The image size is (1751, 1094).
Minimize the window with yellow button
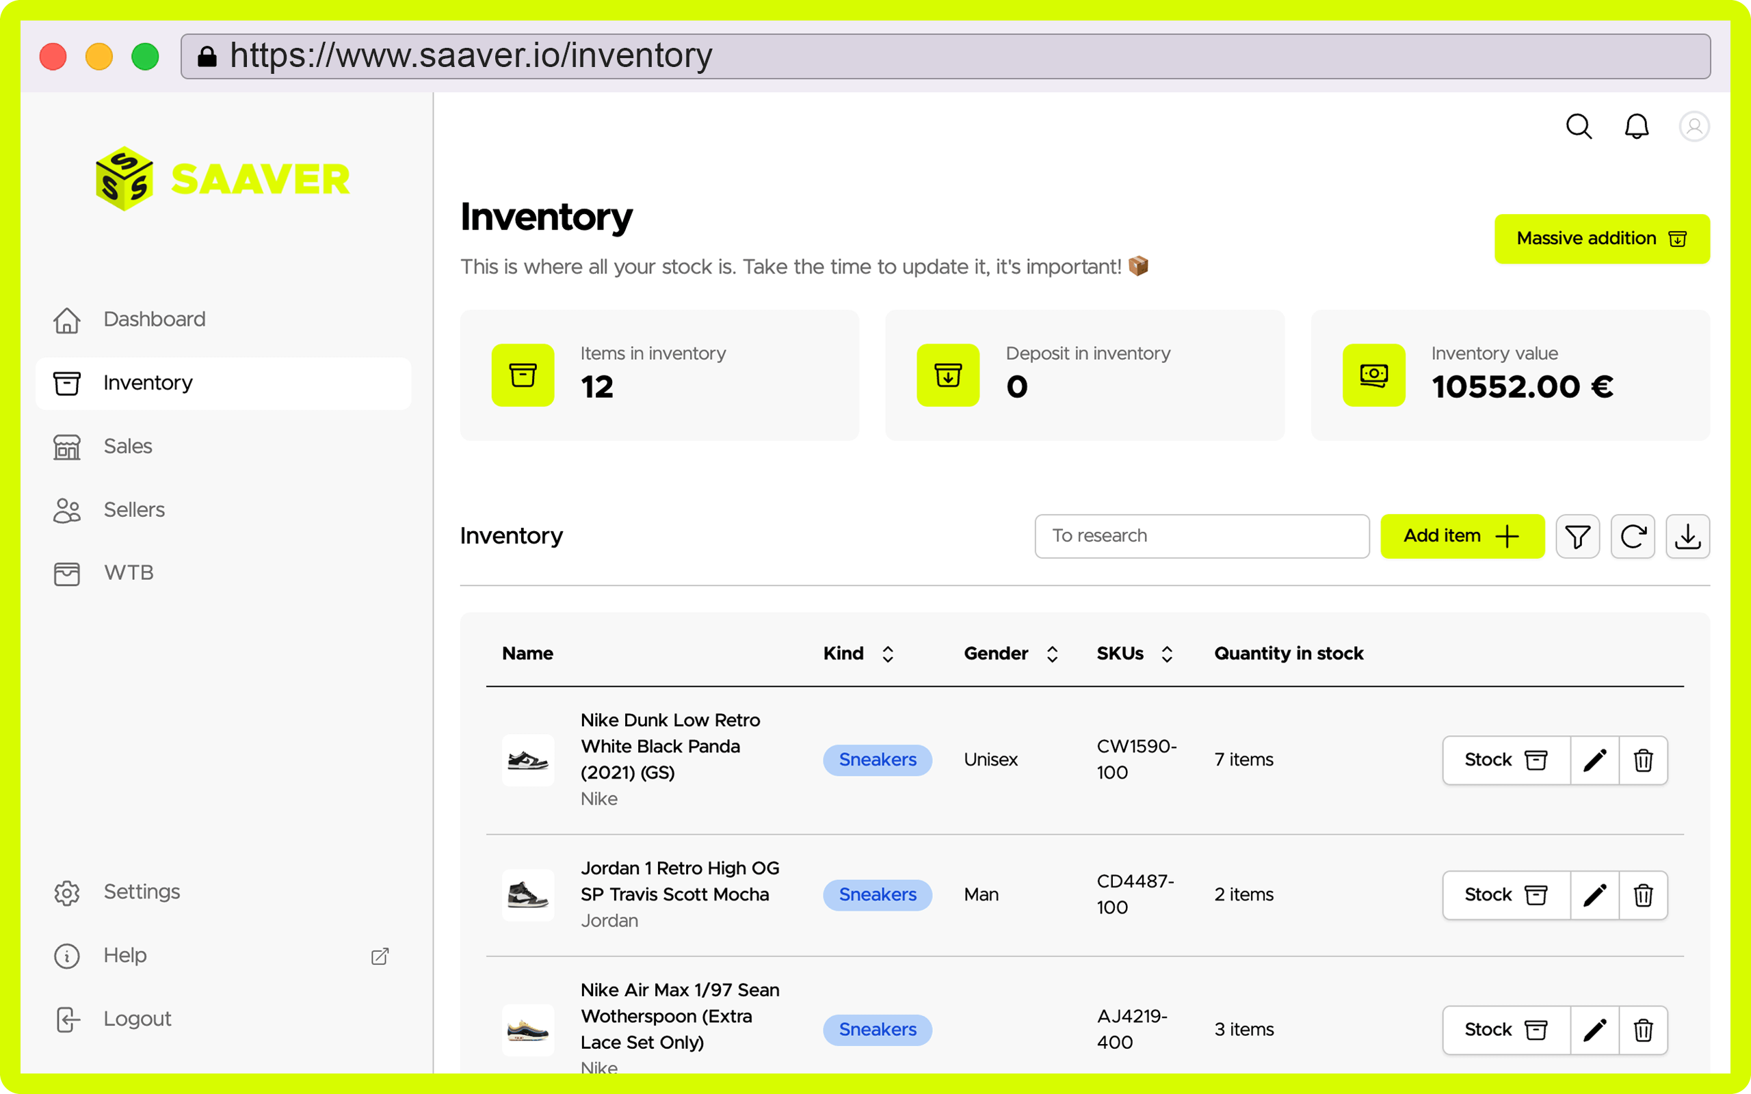[x=99, y=57]
